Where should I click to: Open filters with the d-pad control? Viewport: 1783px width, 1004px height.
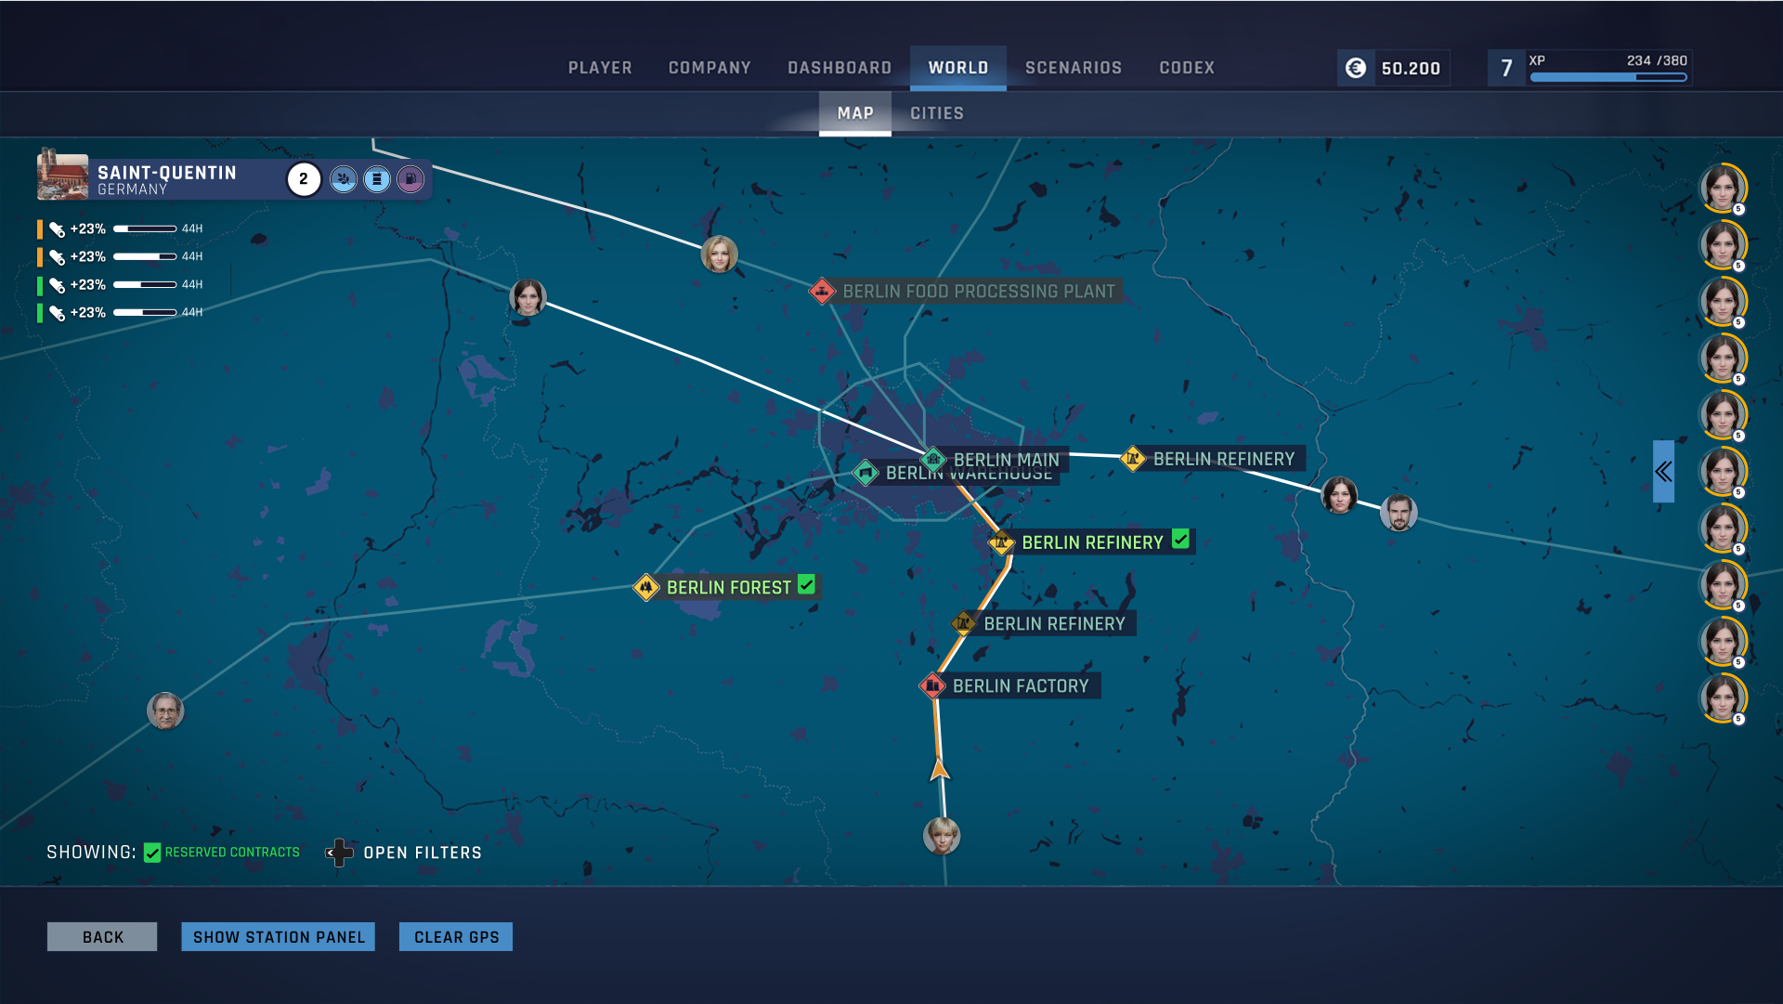tap(340, 853)
